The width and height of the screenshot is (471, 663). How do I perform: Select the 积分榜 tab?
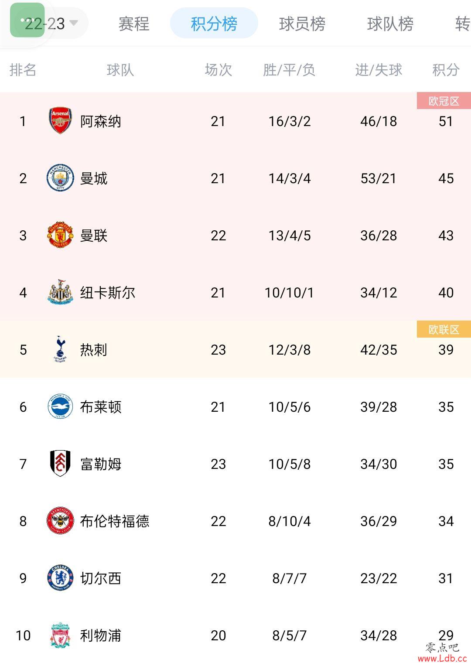click(x=214, y=24)
